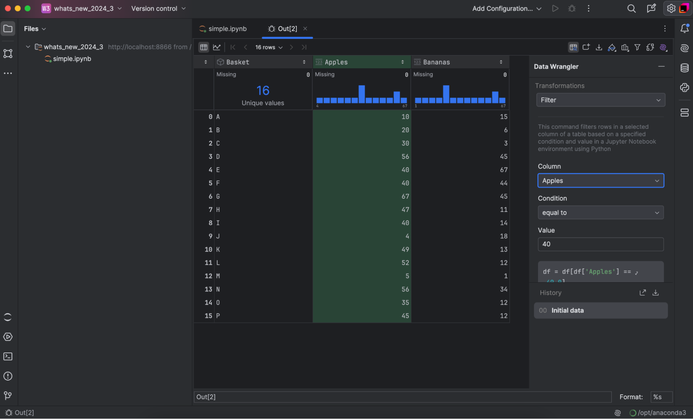Click the column statistics bar-chart icon

625,47
